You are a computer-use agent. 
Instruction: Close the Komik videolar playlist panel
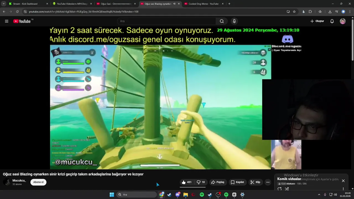343,181
